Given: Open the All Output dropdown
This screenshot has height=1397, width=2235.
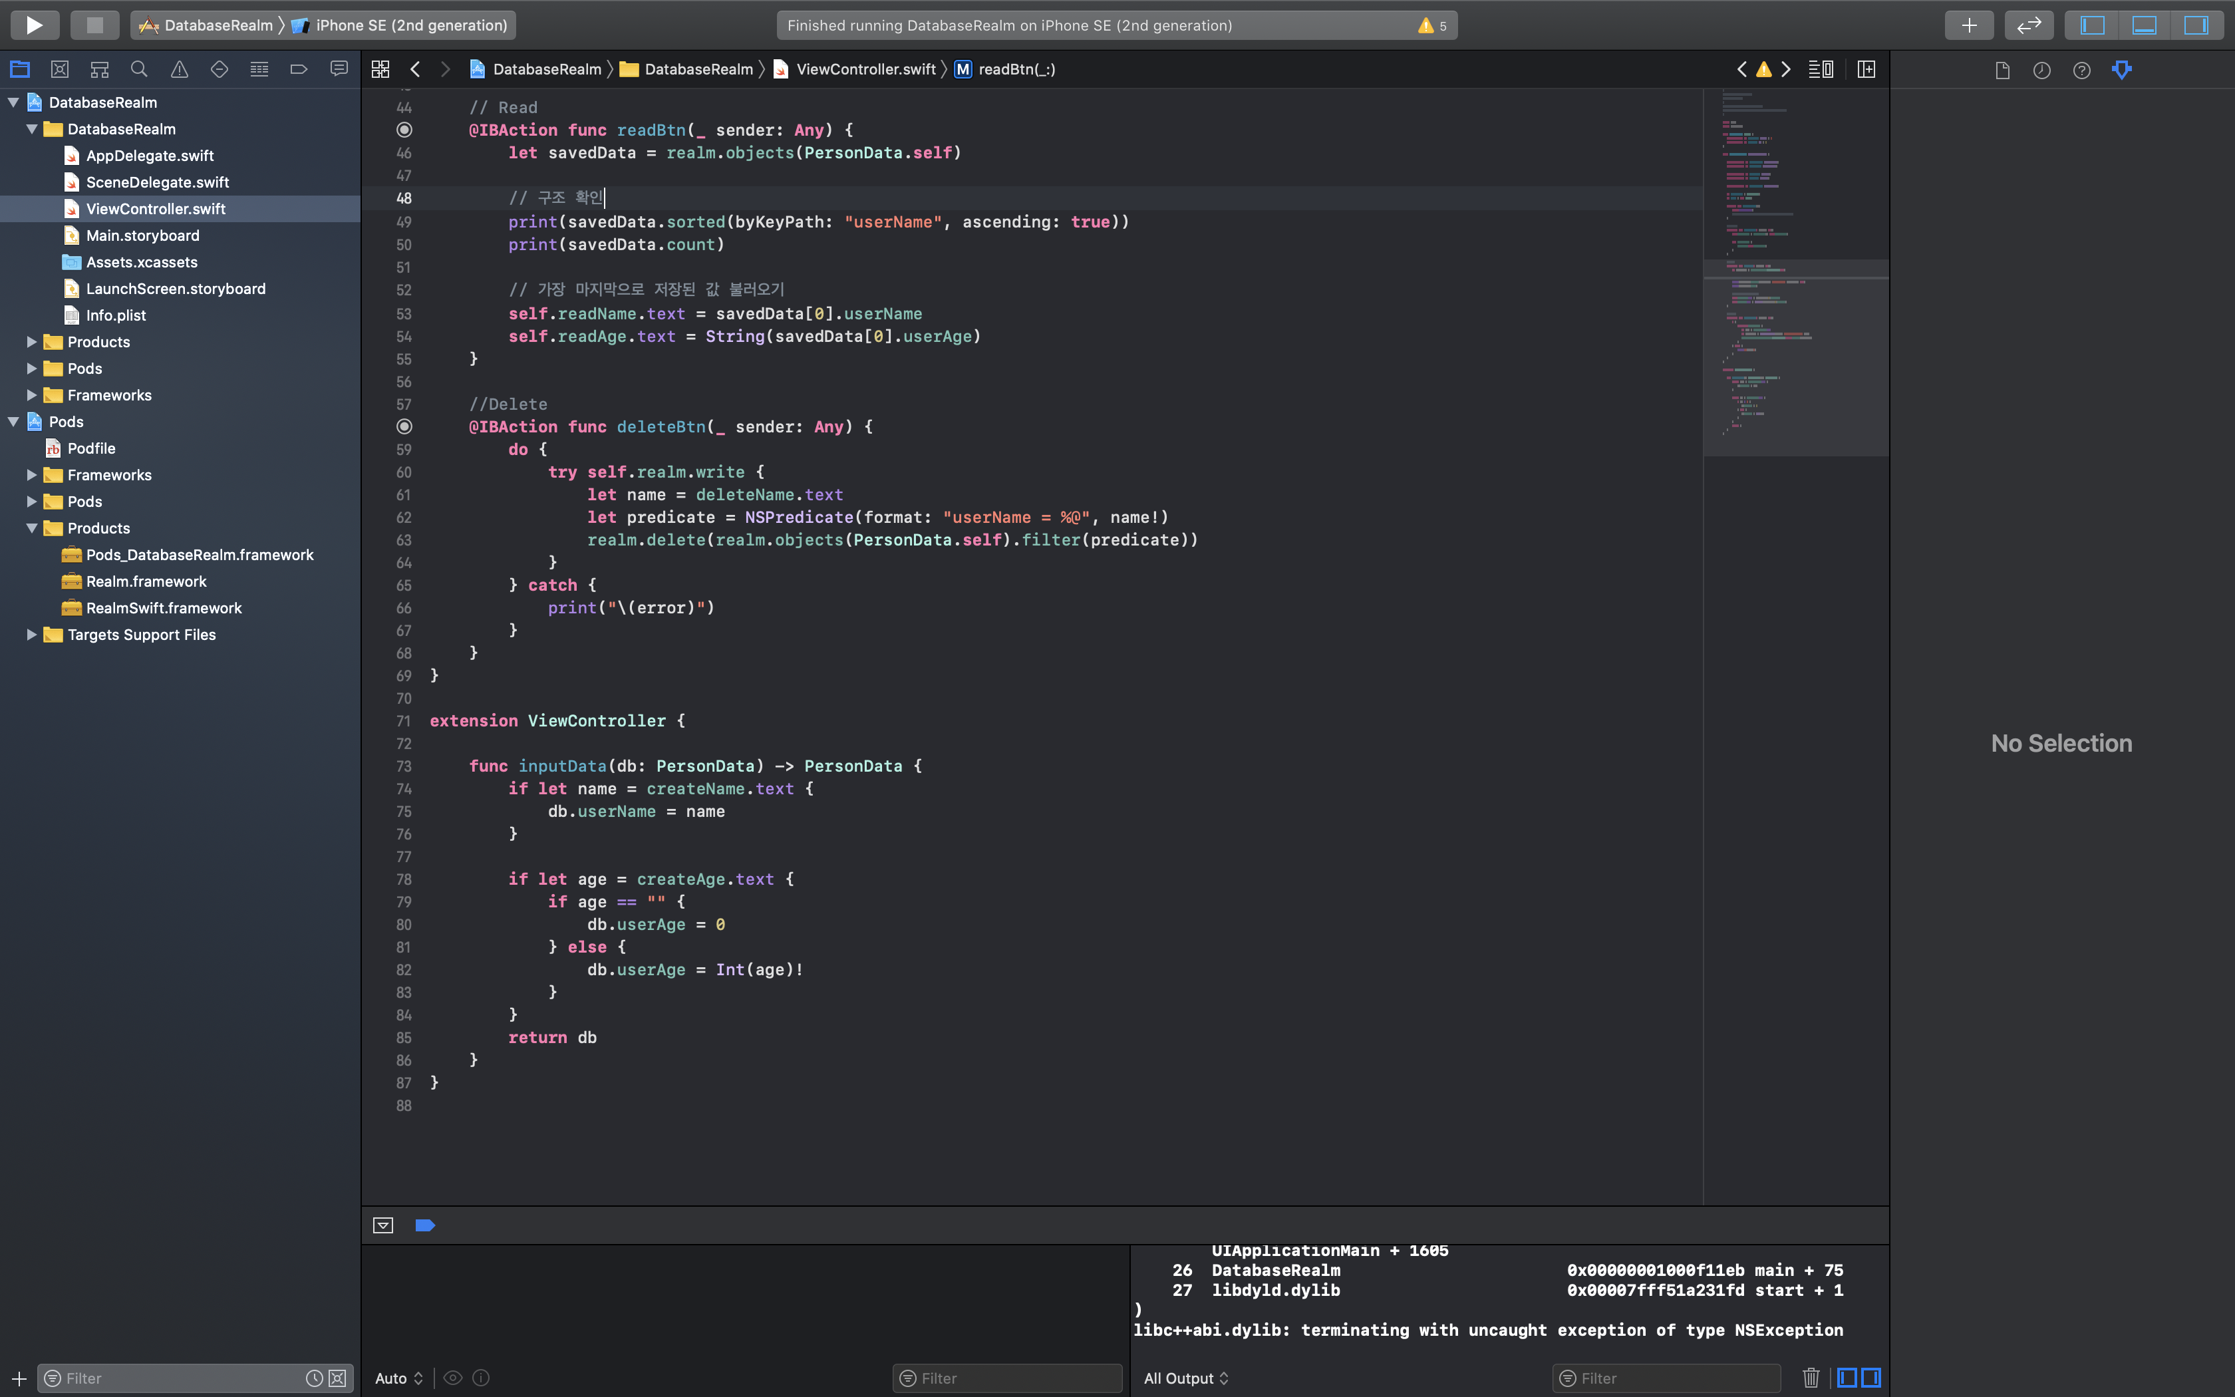Looking at the screenshot, I should (x=1186, y=1378).
